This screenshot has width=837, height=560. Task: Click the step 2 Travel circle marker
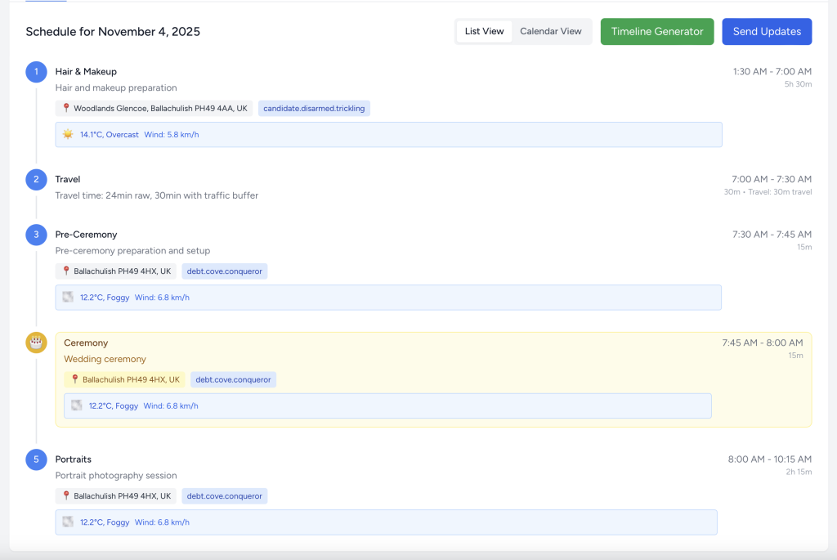pyautogui.click(x=36, y=179)
